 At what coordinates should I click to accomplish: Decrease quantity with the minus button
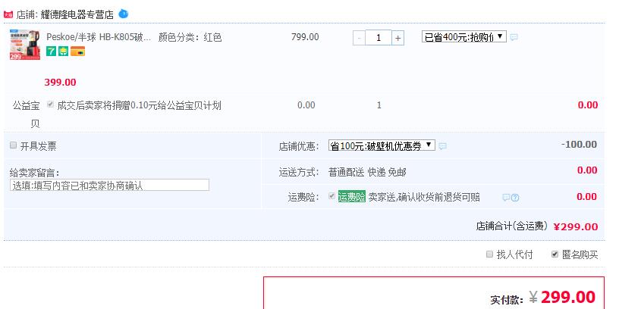pos(359,38)
